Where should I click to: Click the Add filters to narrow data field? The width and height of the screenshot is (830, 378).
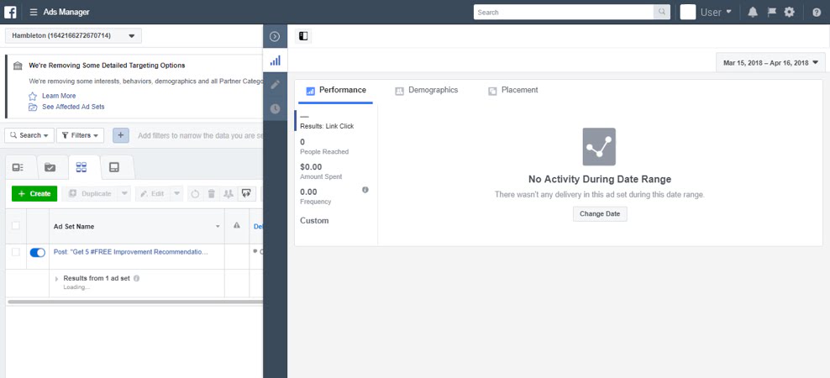point(200,135)
